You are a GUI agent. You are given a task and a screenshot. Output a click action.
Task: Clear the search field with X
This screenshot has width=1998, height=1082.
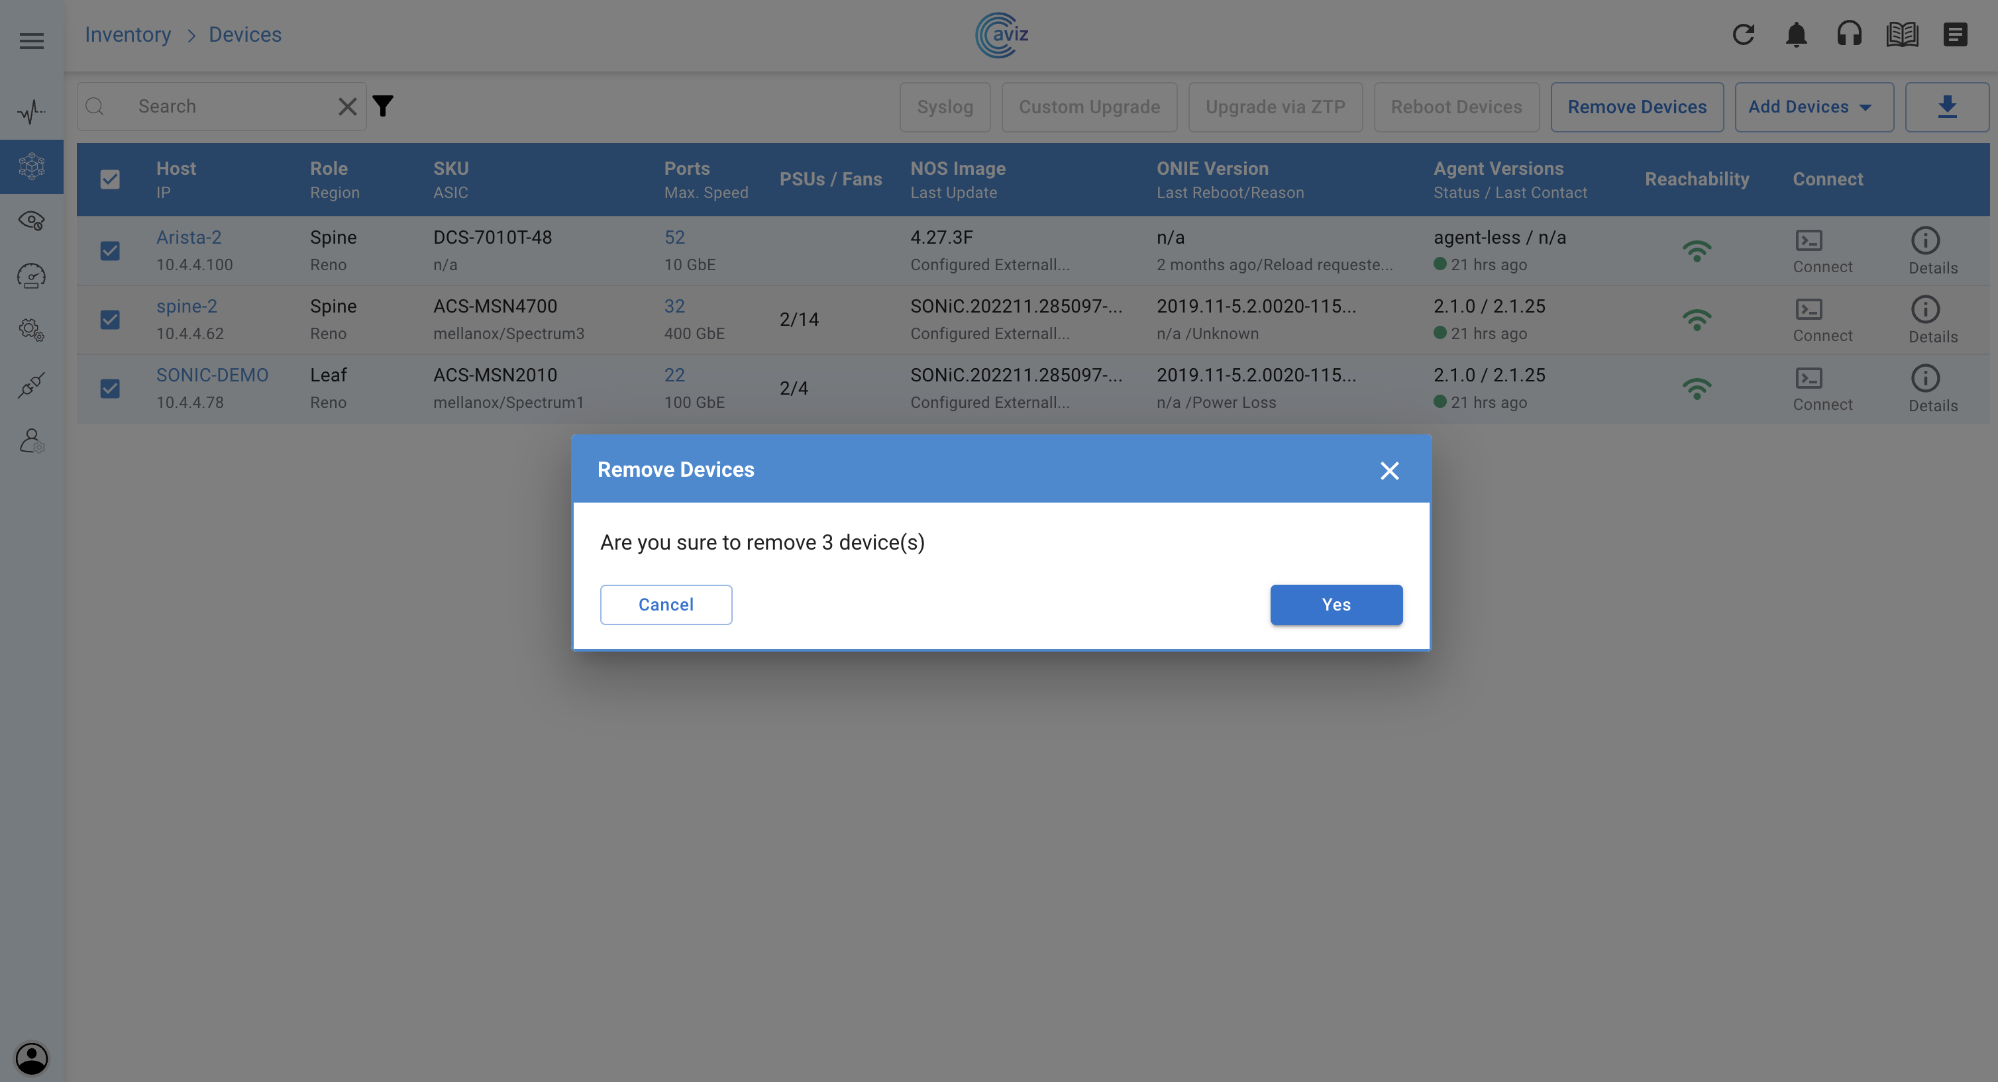(348, 107)
